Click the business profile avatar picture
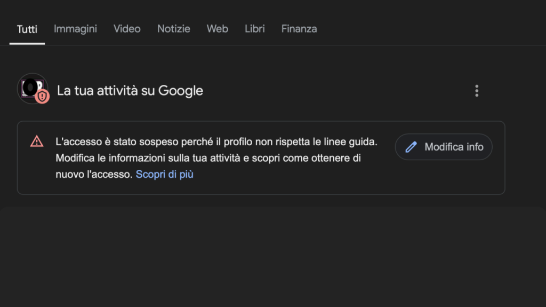Screen dimensions: 546x307 [x=32, y=88]
